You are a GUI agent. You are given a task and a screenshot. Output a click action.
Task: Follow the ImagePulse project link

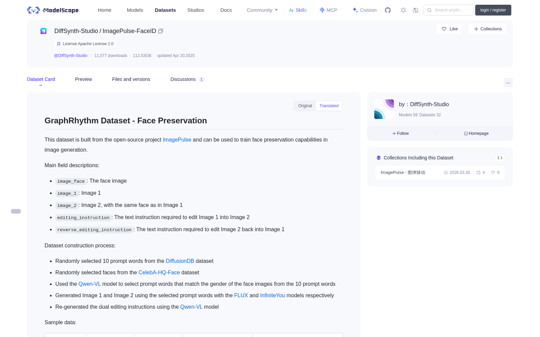point(177,140)
